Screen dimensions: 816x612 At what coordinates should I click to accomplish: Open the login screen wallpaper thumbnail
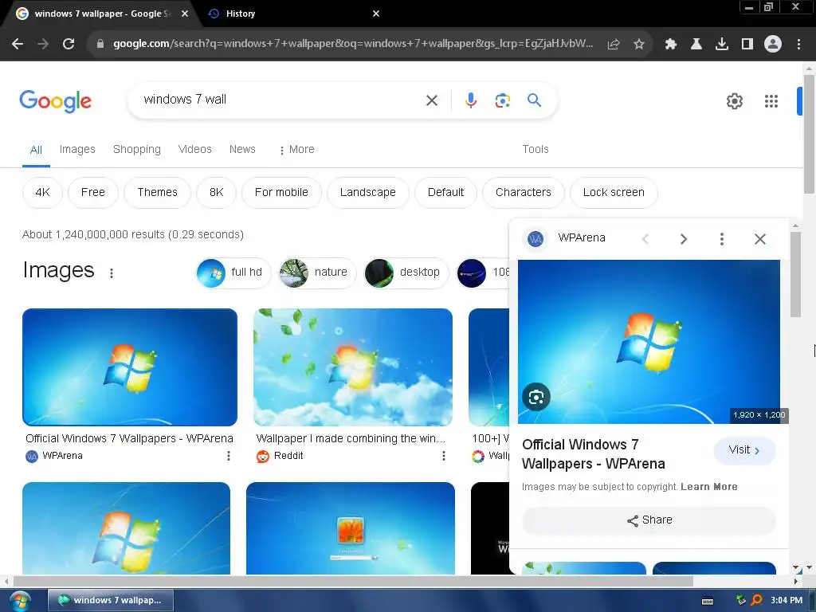tap(351, 528)
